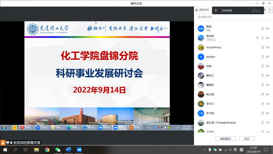Click microphone icon beside host 张凤祥
Viewport: 273px width, 154px height.
click(x=263, y=38)
